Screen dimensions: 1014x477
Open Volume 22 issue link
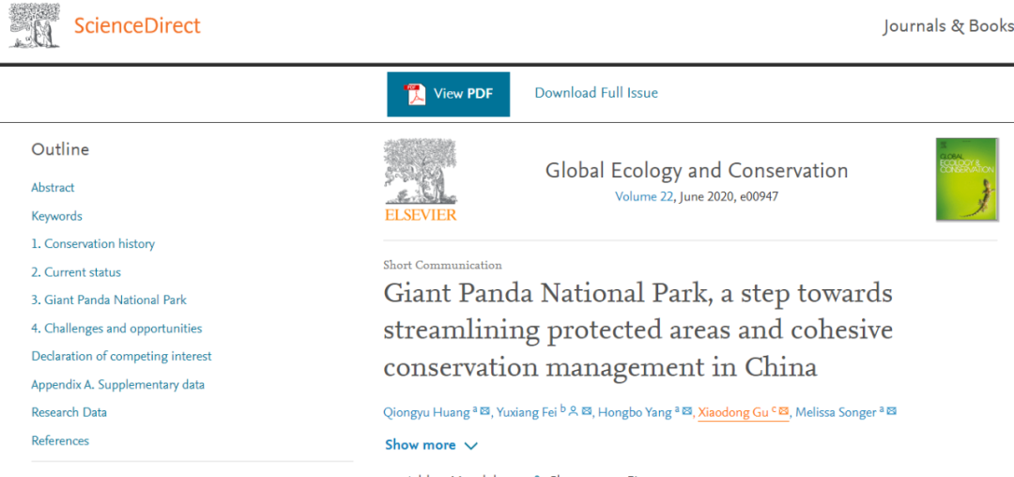click(x=648, y=197)
